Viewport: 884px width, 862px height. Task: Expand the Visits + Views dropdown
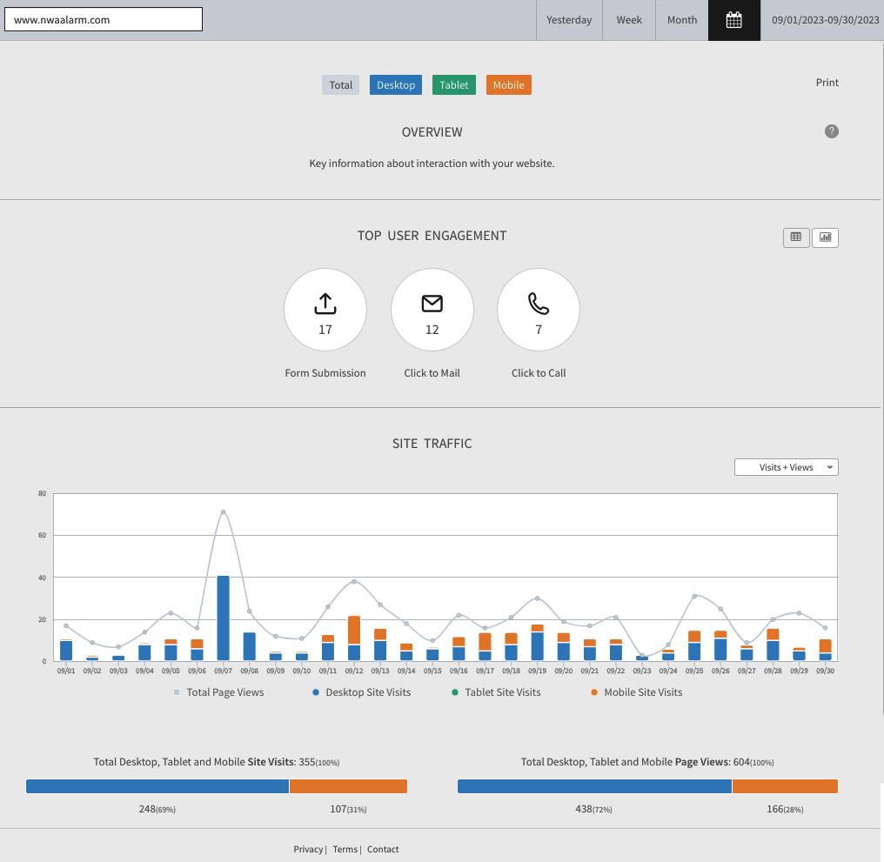786,467
